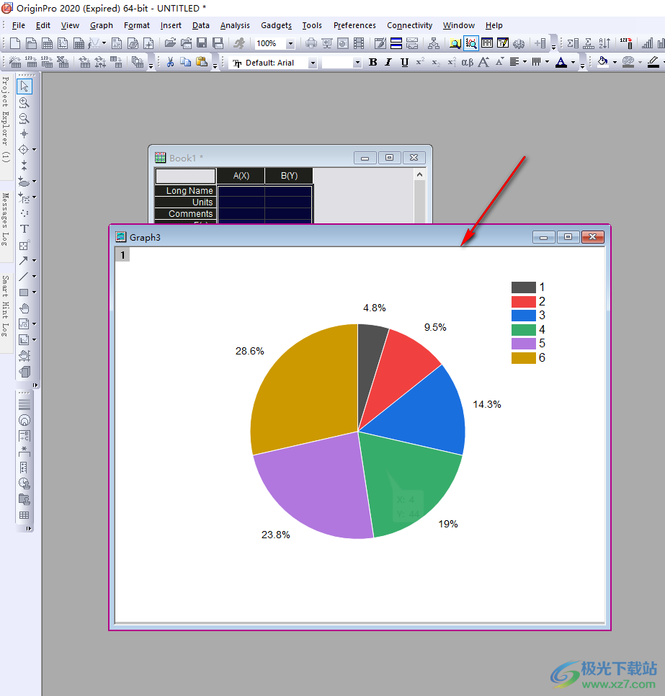Click the 14.3% pie label
This screenshot has height=696, width=665.
pyautogui.click(x=487, y=404)
